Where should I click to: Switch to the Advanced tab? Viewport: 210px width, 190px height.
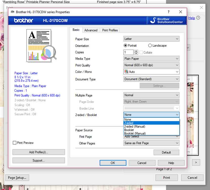91,30
